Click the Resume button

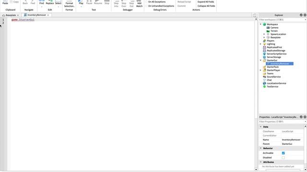(x=98, y=2)
